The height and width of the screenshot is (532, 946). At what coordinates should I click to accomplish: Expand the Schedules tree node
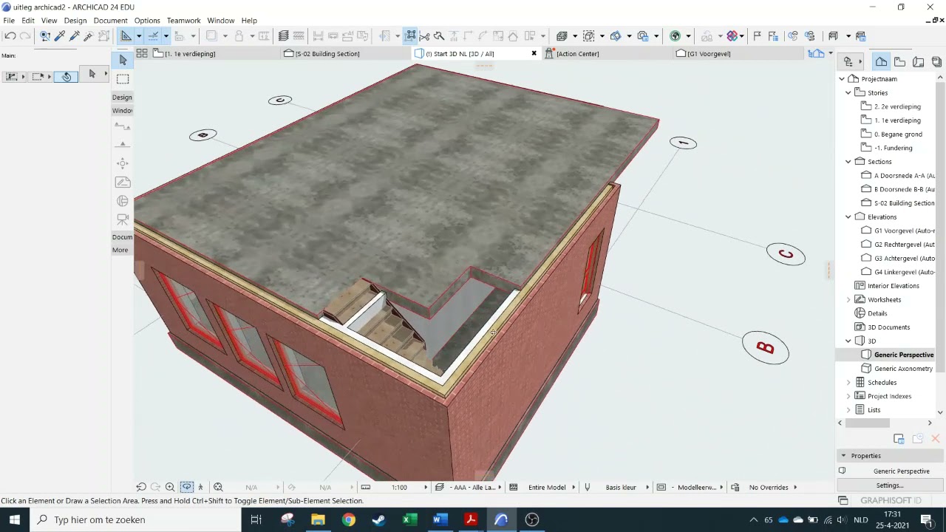point(848,382)
